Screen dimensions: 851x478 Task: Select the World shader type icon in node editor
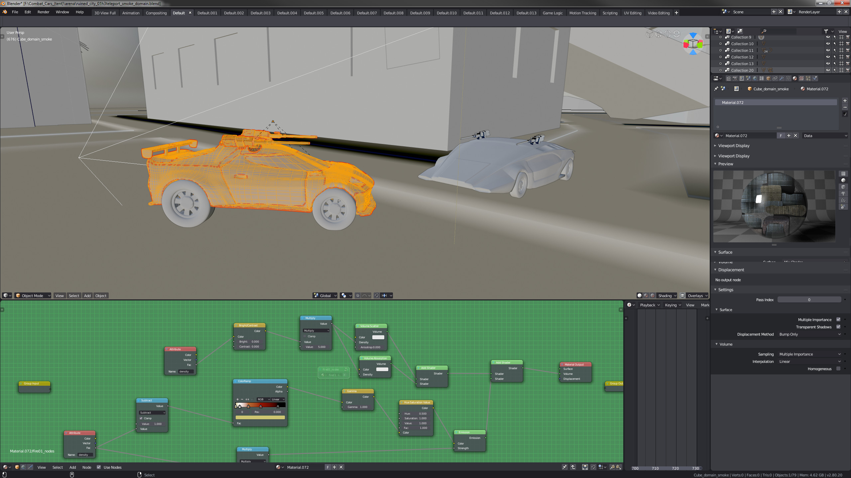point(23,467)
